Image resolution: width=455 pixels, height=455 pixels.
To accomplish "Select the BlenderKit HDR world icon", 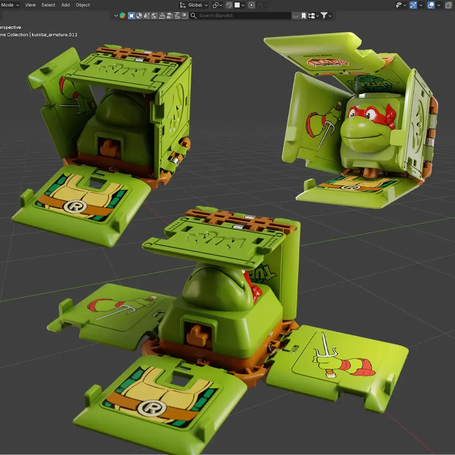I will [154, 16].
